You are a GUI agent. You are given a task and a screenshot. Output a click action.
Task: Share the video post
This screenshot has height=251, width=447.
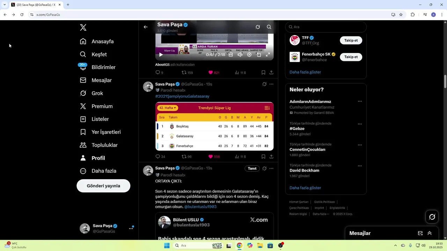pos(271,73)
